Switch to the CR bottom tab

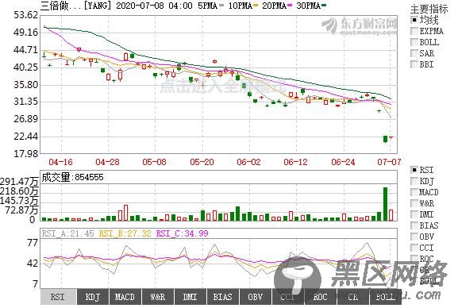pos(352,297)
